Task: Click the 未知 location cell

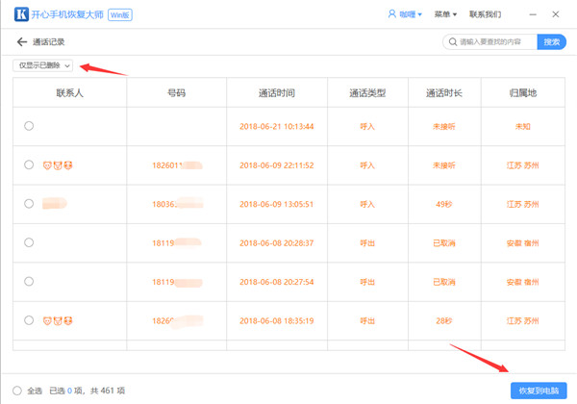Action: tap(523, 127)
